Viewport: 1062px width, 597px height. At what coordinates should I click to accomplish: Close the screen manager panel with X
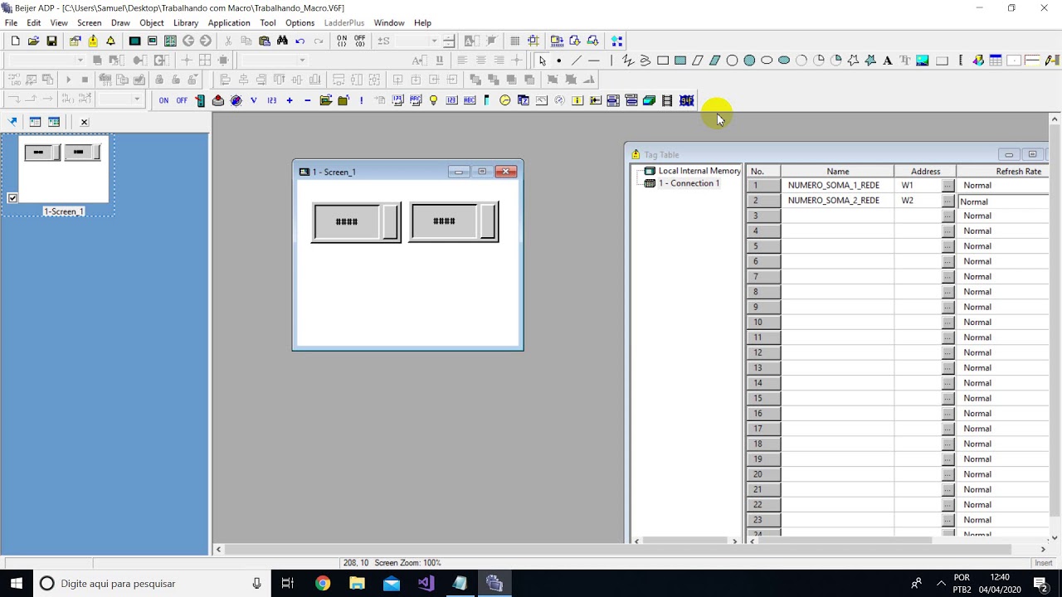coord(84,122)
